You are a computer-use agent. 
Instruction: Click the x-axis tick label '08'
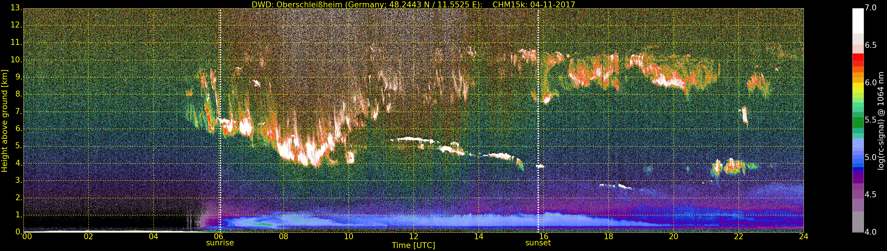[284, 237]
